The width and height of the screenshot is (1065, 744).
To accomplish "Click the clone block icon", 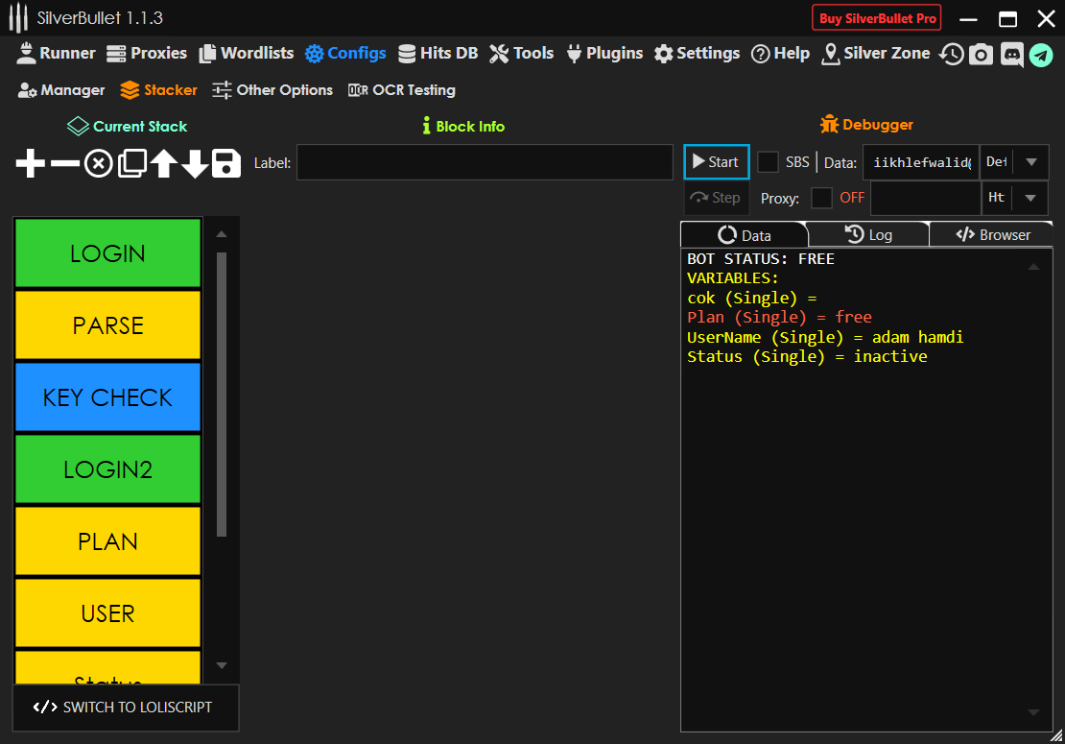I will (131, 163).
